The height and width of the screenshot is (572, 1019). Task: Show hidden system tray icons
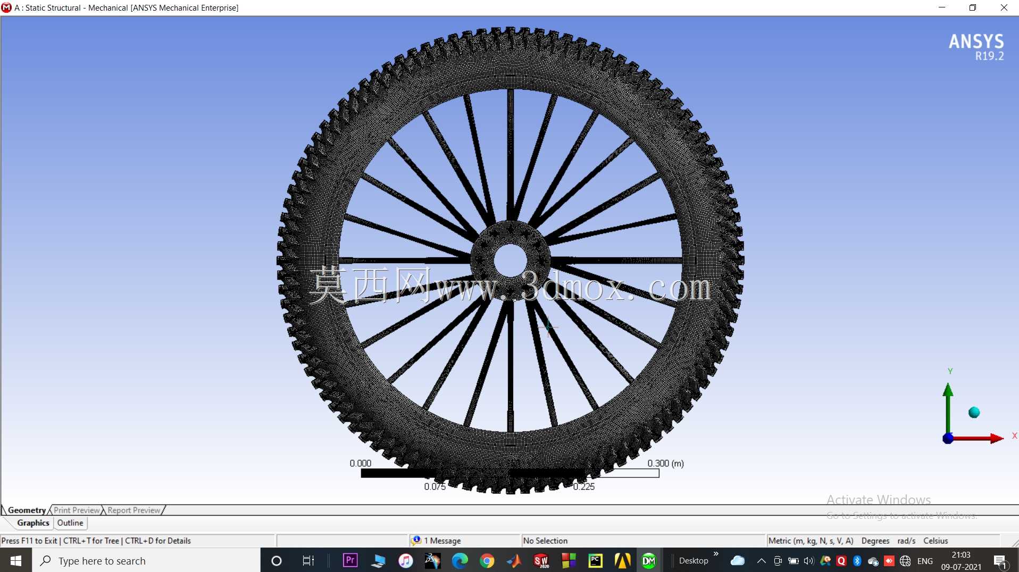point(761,560)
